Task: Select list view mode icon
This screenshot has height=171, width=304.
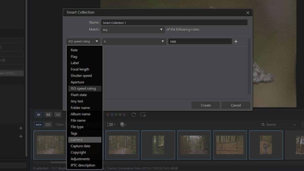Action: coord(48,125)
